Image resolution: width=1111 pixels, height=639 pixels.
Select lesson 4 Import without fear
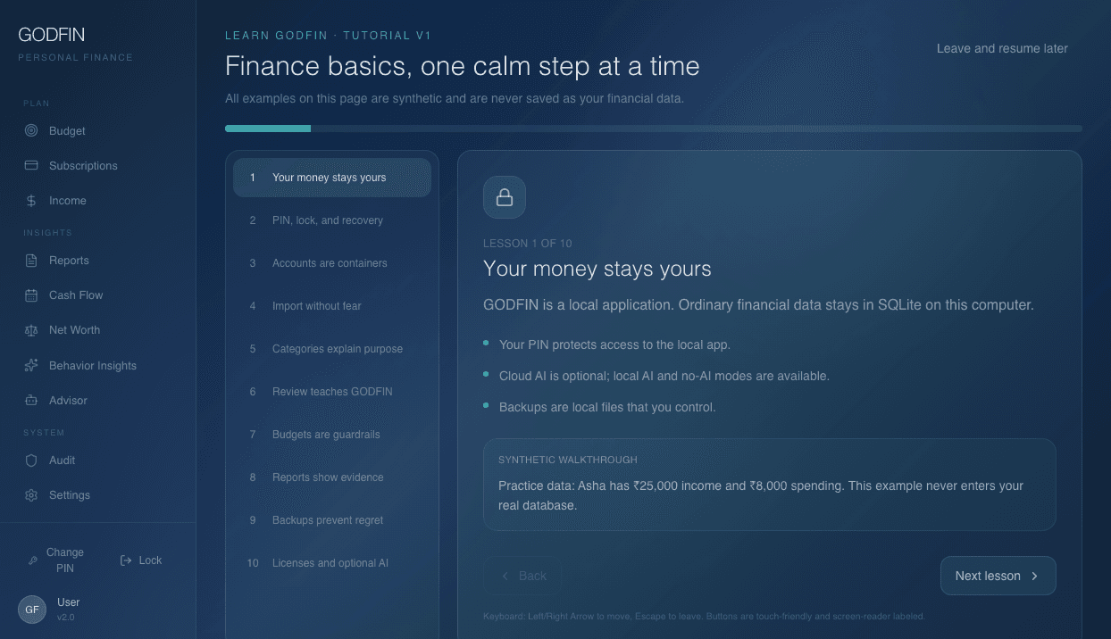tap(332, 306)
